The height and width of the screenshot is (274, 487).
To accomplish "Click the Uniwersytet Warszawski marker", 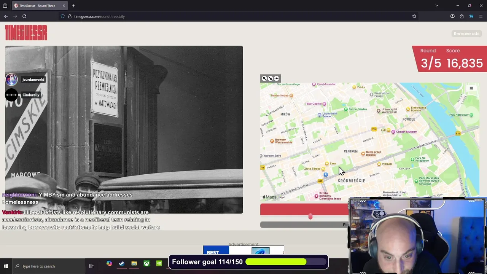I will pos(378,111).
